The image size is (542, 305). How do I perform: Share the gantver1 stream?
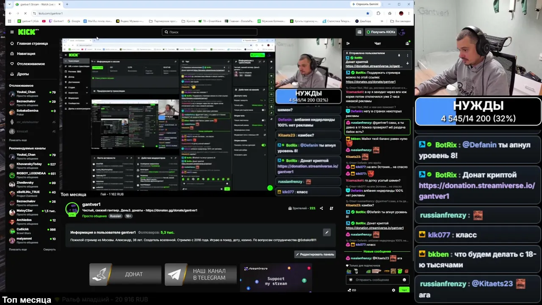click(321, 208)
